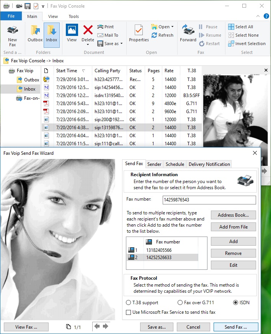The width and height of the screenshot is (271, 334).
Task: Click the Save as... wizard button
Action: [157, 327]
